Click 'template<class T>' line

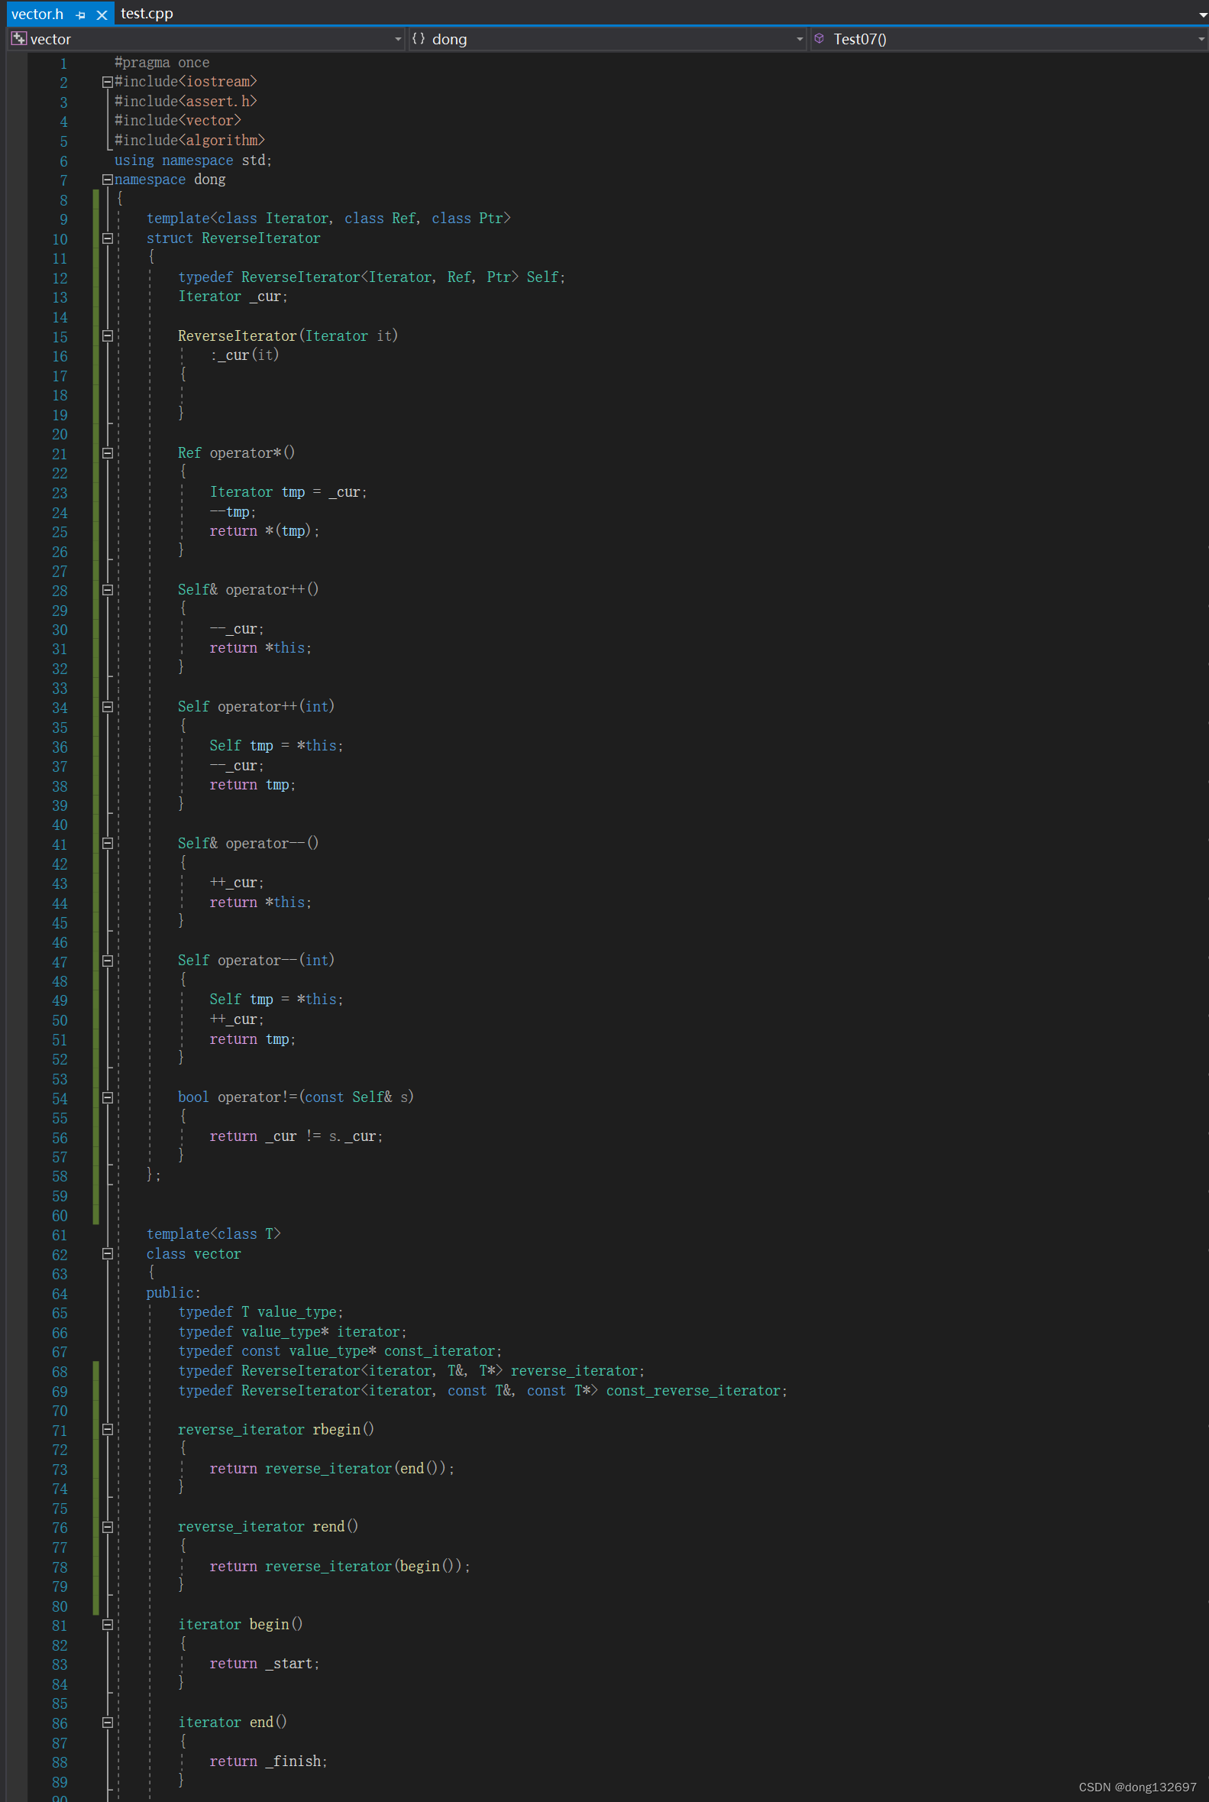coord(214,1234)
